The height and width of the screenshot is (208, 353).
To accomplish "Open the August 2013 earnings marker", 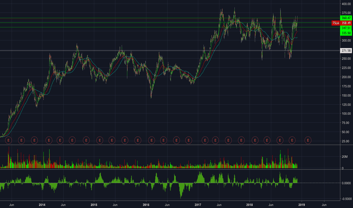I will tap(21, 141).
